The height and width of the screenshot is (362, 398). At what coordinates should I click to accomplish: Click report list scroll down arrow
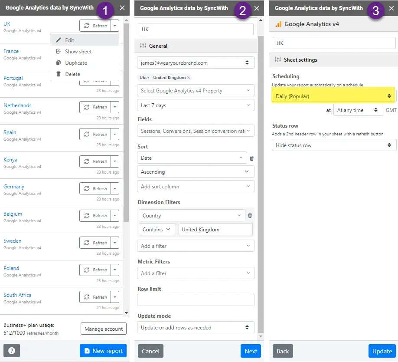(127, 313)
